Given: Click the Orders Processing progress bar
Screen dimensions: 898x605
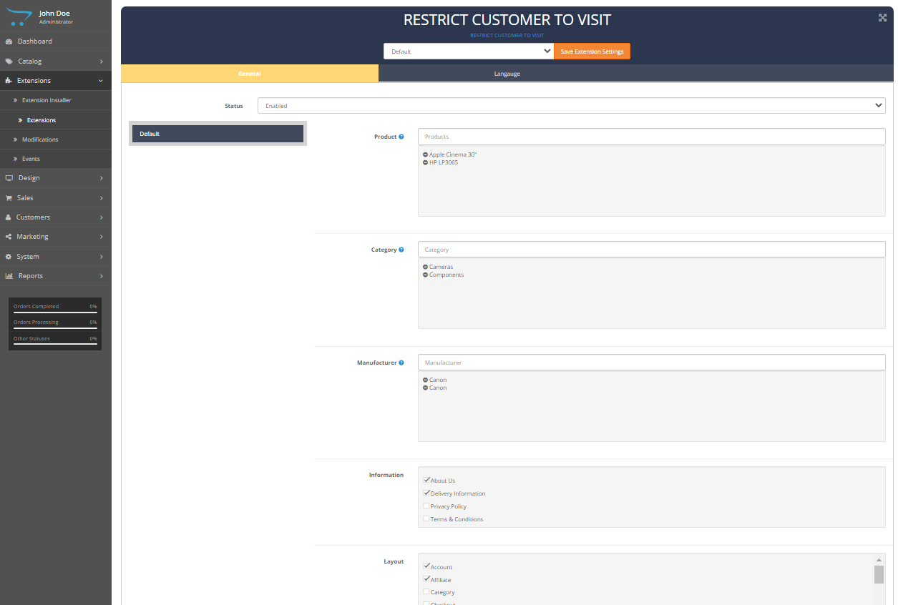Looking at the screenshot, I should [55, 328].
